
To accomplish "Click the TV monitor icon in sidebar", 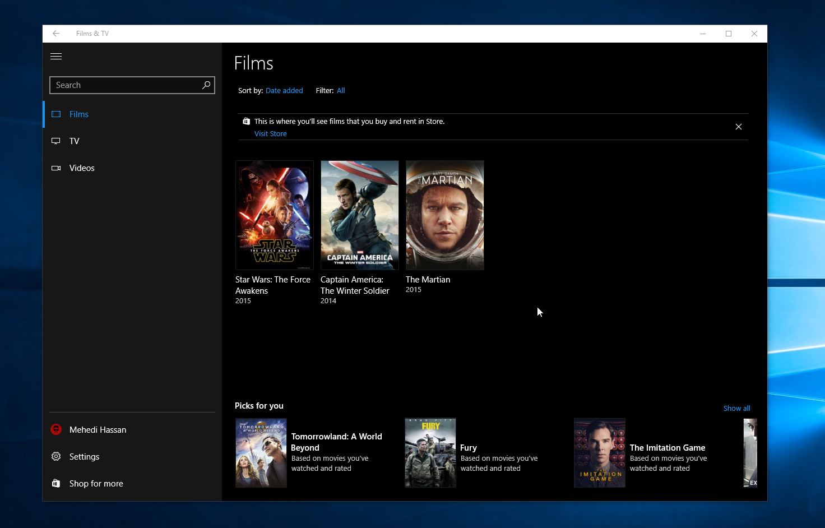I will 56,141.
